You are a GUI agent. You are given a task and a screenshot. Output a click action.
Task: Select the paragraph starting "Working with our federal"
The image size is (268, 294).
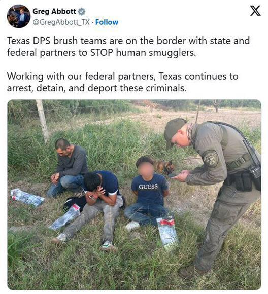point(123,82)
